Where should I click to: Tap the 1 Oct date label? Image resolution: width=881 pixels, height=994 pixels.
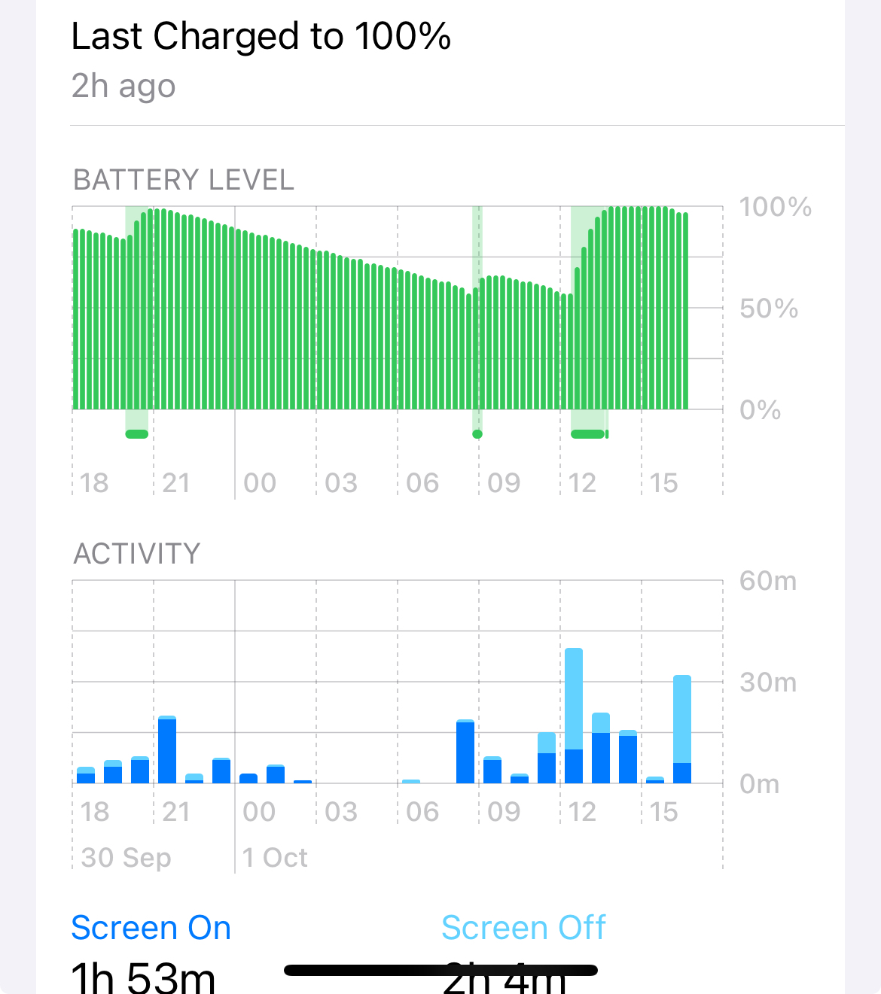[x=275, y=857]
